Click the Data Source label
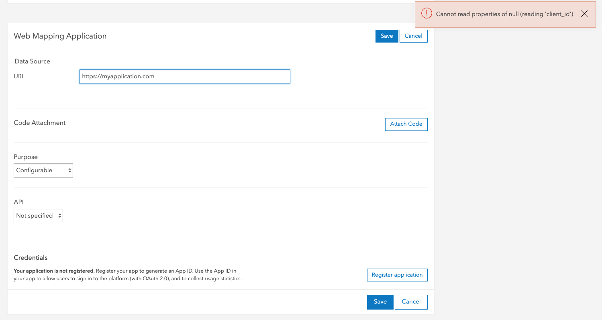The height and width of the screenshot is (320, 602). click(33, 61)
